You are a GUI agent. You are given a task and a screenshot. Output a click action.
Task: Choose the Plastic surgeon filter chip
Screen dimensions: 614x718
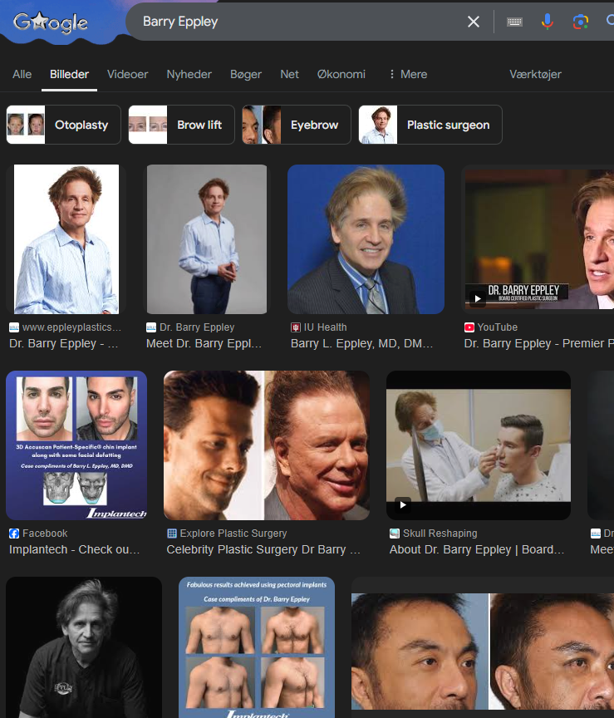pyautogui.click(x=430, y=125)
